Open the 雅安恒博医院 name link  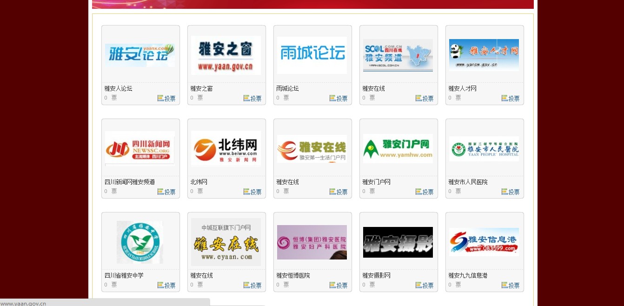(293, 275)
